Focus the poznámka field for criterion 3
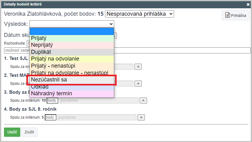252x142 pixels. click(x=99, y=101)
